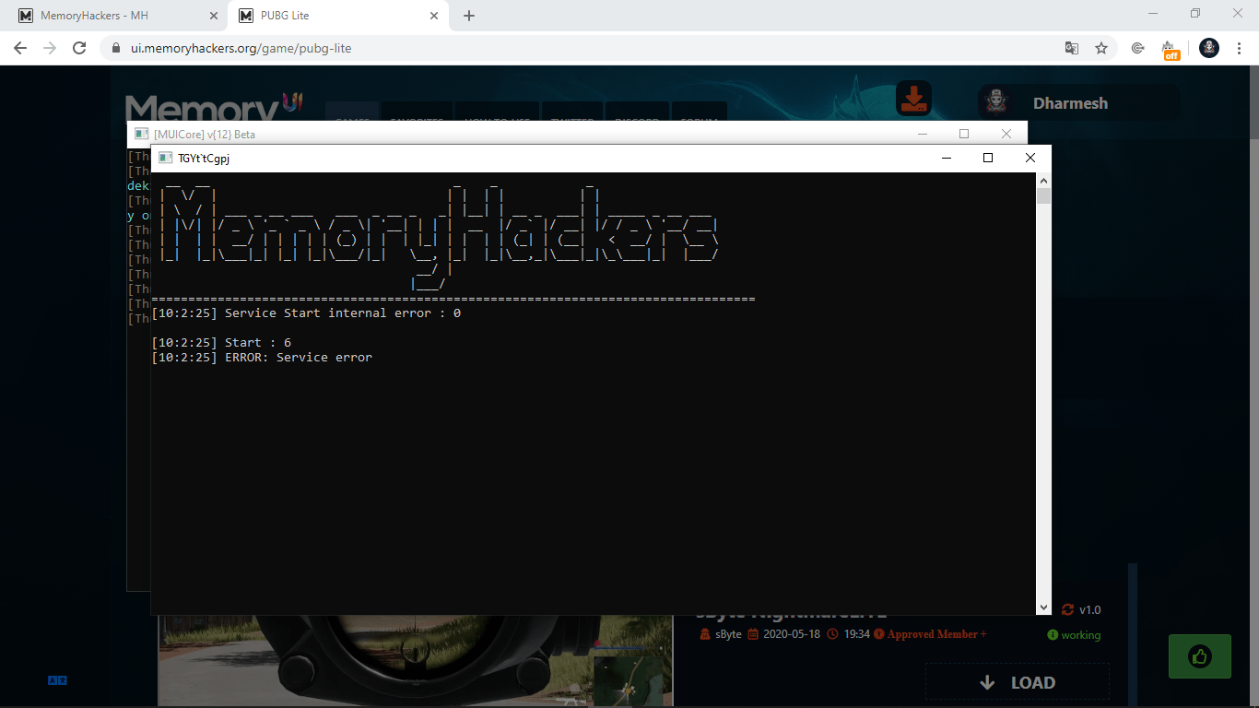Open the Chrome profile avatar
This screenshot has height=708, width=1259.
coord(1209,48)
